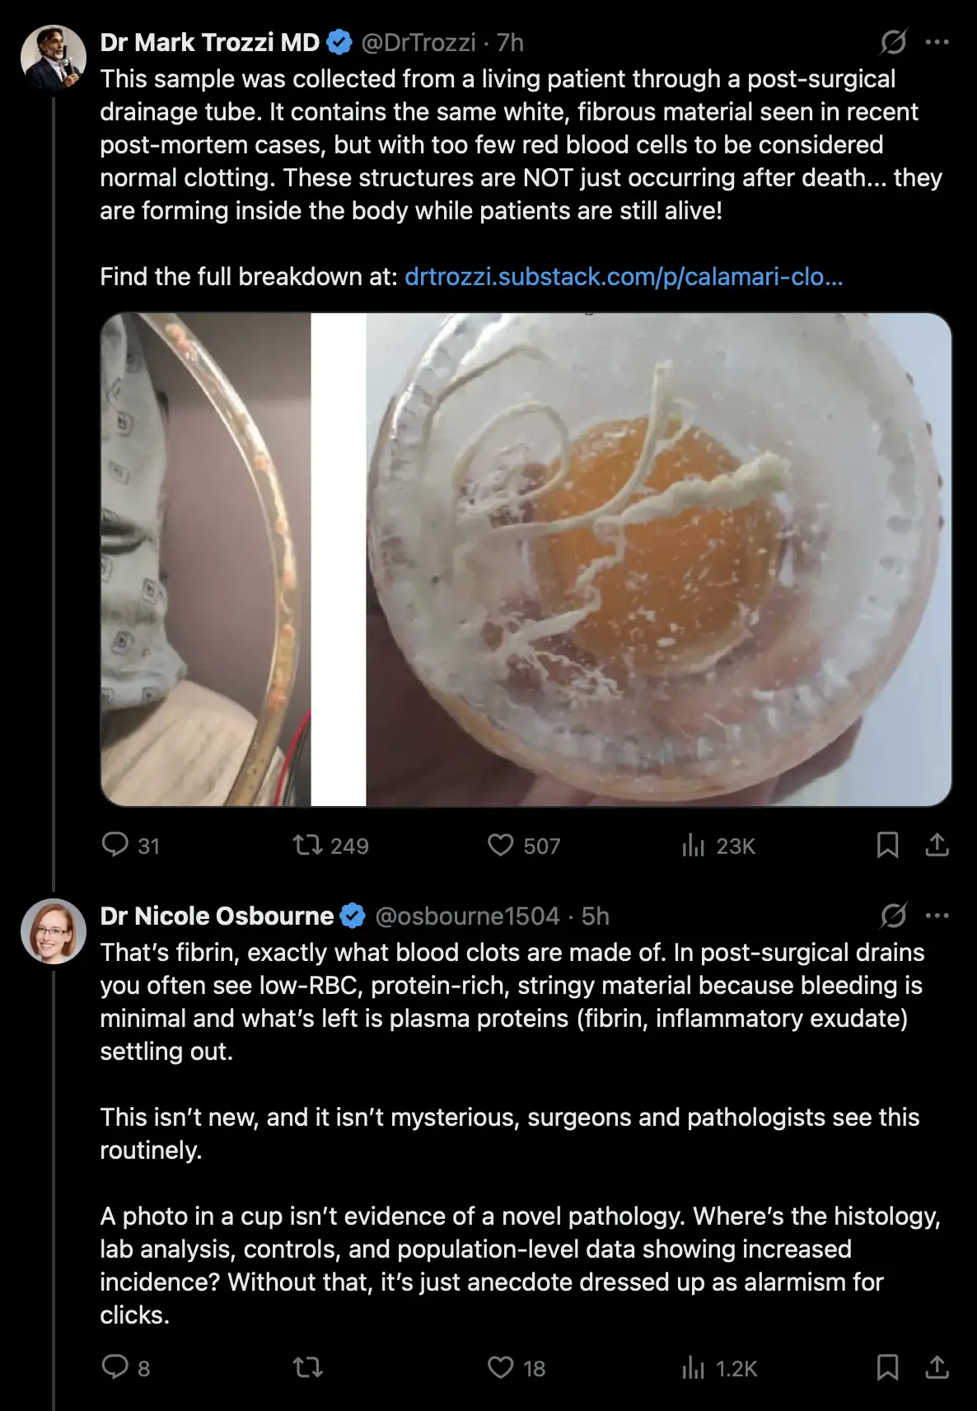Bookmark Dr Mark Trozzi's post

pos(887,845)
